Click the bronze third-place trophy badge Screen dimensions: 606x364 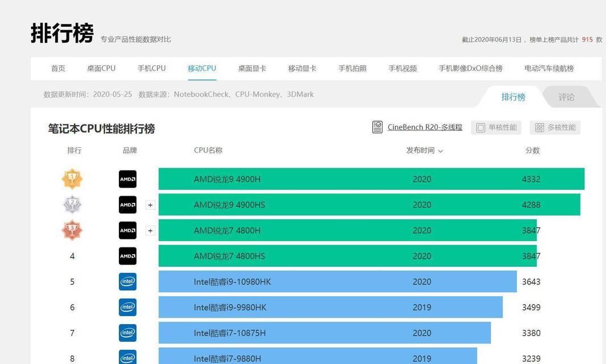click(72, 230)
